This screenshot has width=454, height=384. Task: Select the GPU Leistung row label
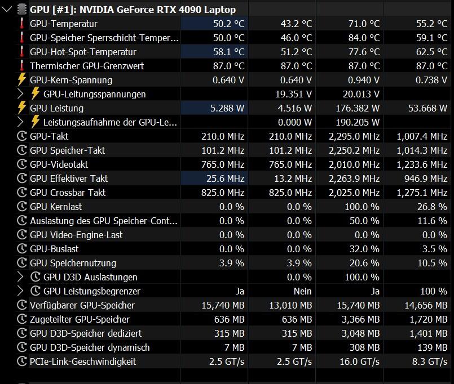(x=57, y=108)
